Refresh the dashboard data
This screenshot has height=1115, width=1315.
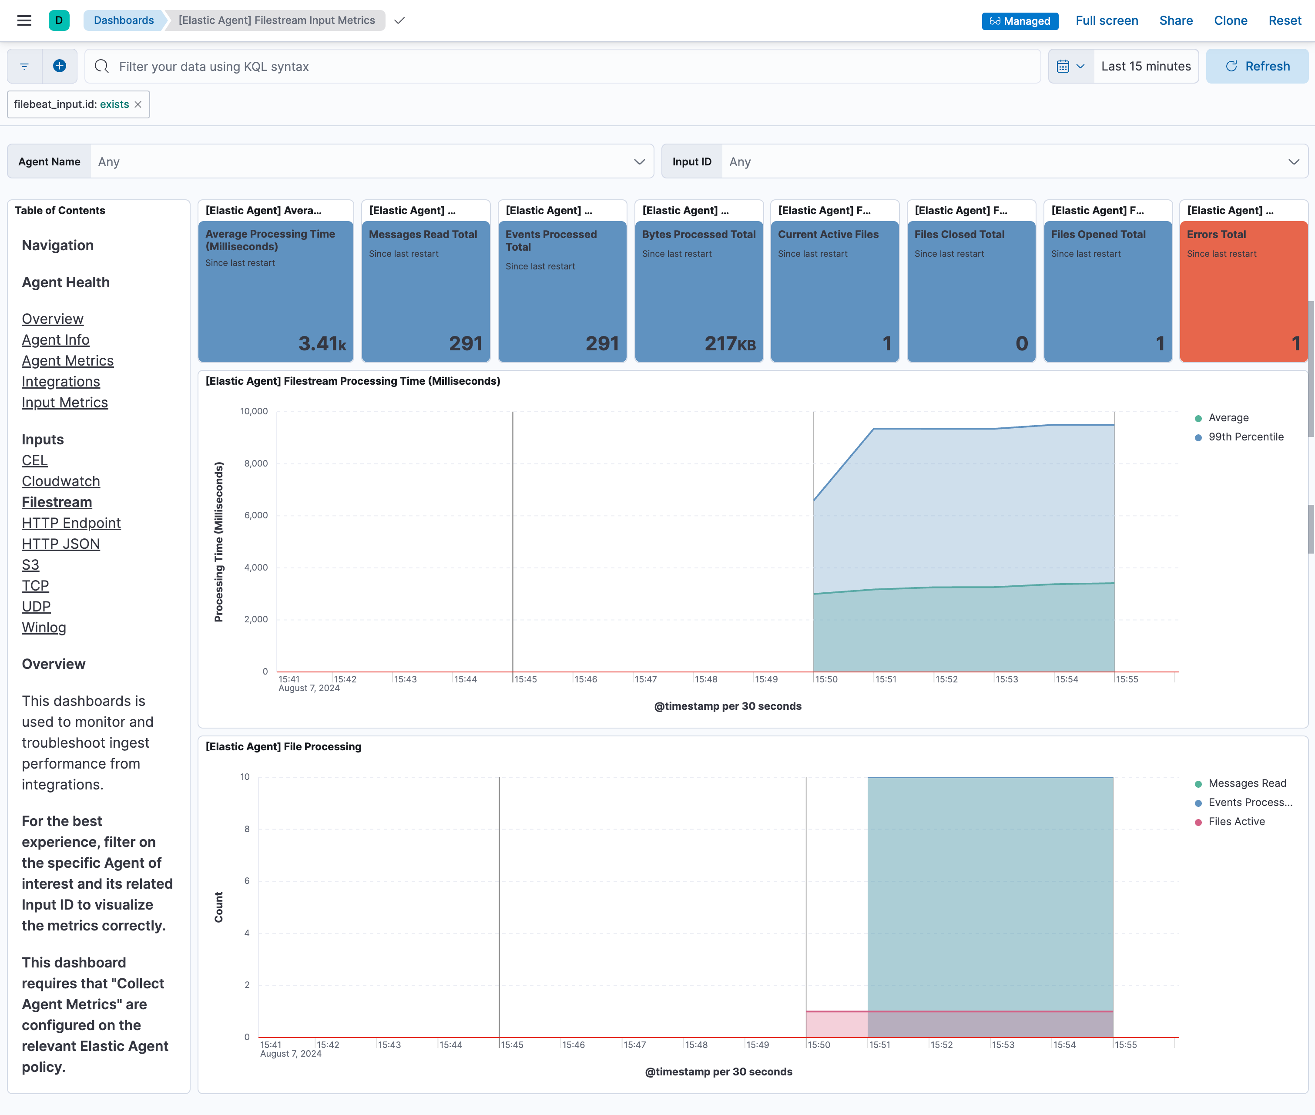tap(1257, 66)
